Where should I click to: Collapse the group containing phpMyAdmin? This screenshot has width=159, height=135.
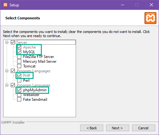[7, 85]
